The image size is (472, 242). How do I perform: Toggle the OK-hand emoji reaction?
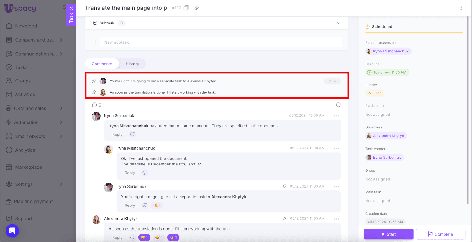click(173, 237)
